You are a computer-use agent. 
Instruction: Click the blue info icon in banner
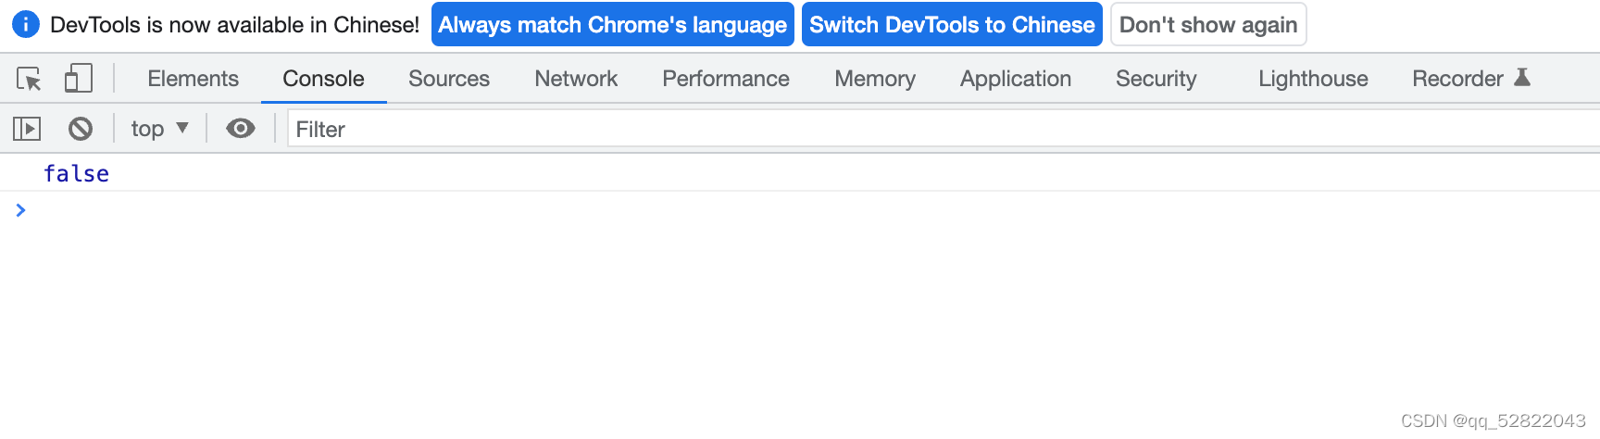[26, 25]
